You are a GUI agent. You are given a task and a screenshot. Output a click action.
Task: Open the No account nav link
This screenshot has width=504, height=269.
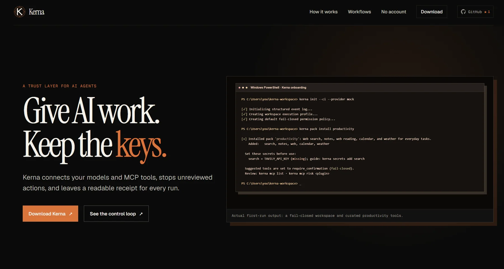pyautogui.click(x=393, y=12)
